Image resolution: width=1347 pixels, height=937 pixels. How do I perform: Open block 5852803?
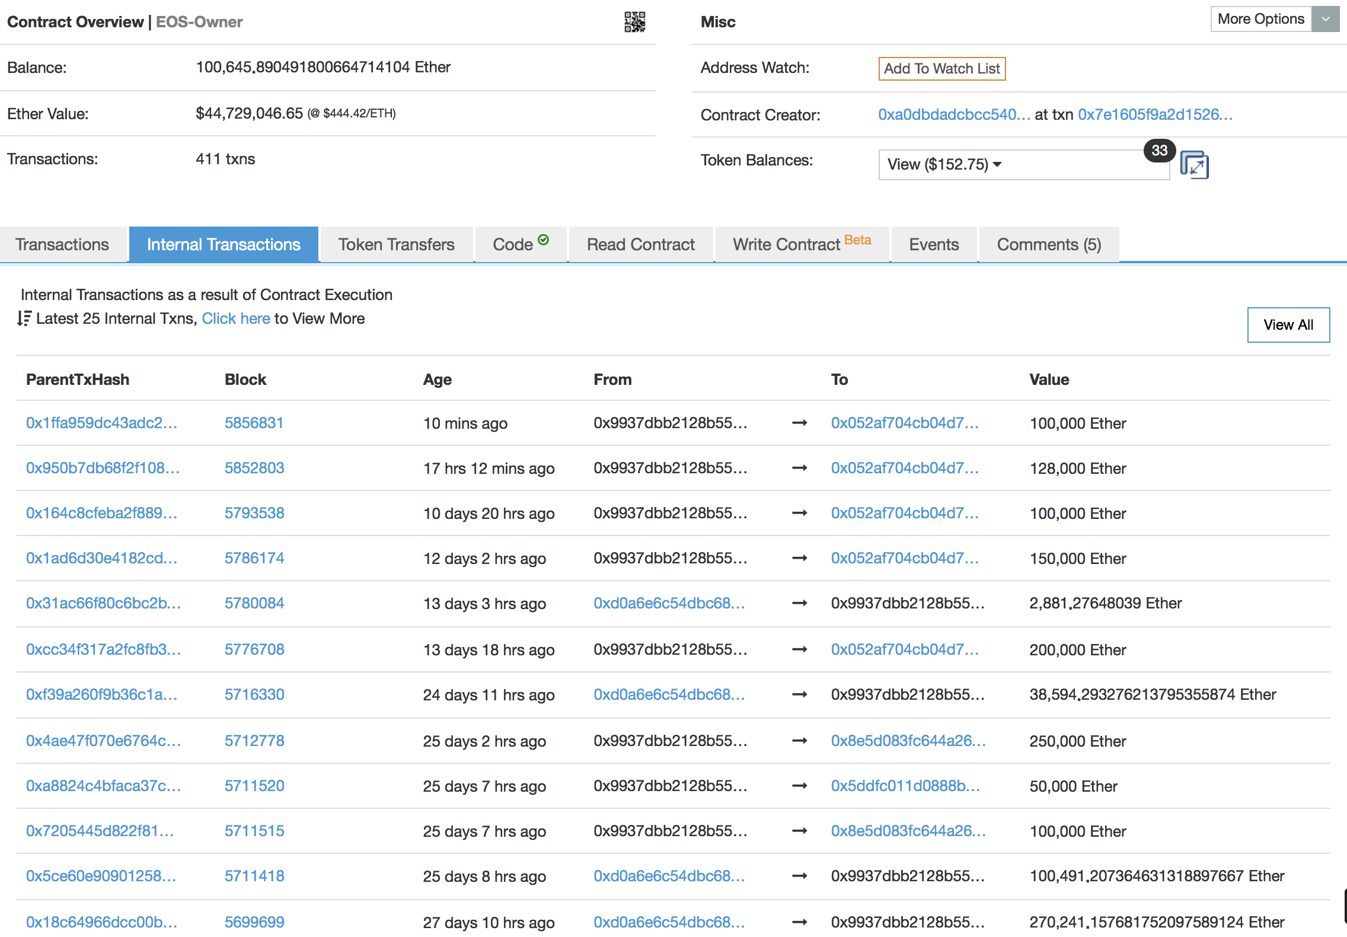click(x=254, y=468)
